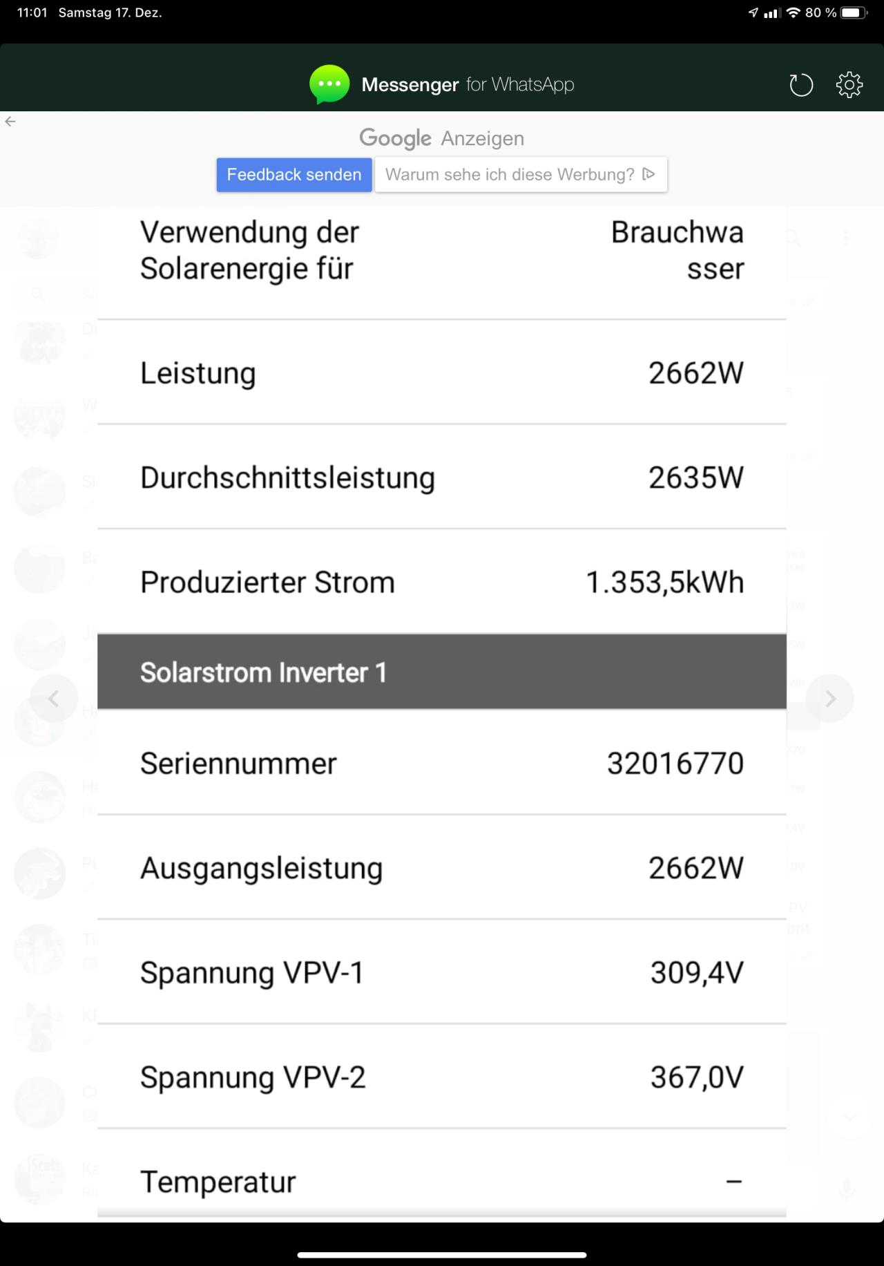The image size is (884, 1266).
Task: Tap the Spannung VPV-2 row
Action: pyautogui.click(x=442, y=1077)
